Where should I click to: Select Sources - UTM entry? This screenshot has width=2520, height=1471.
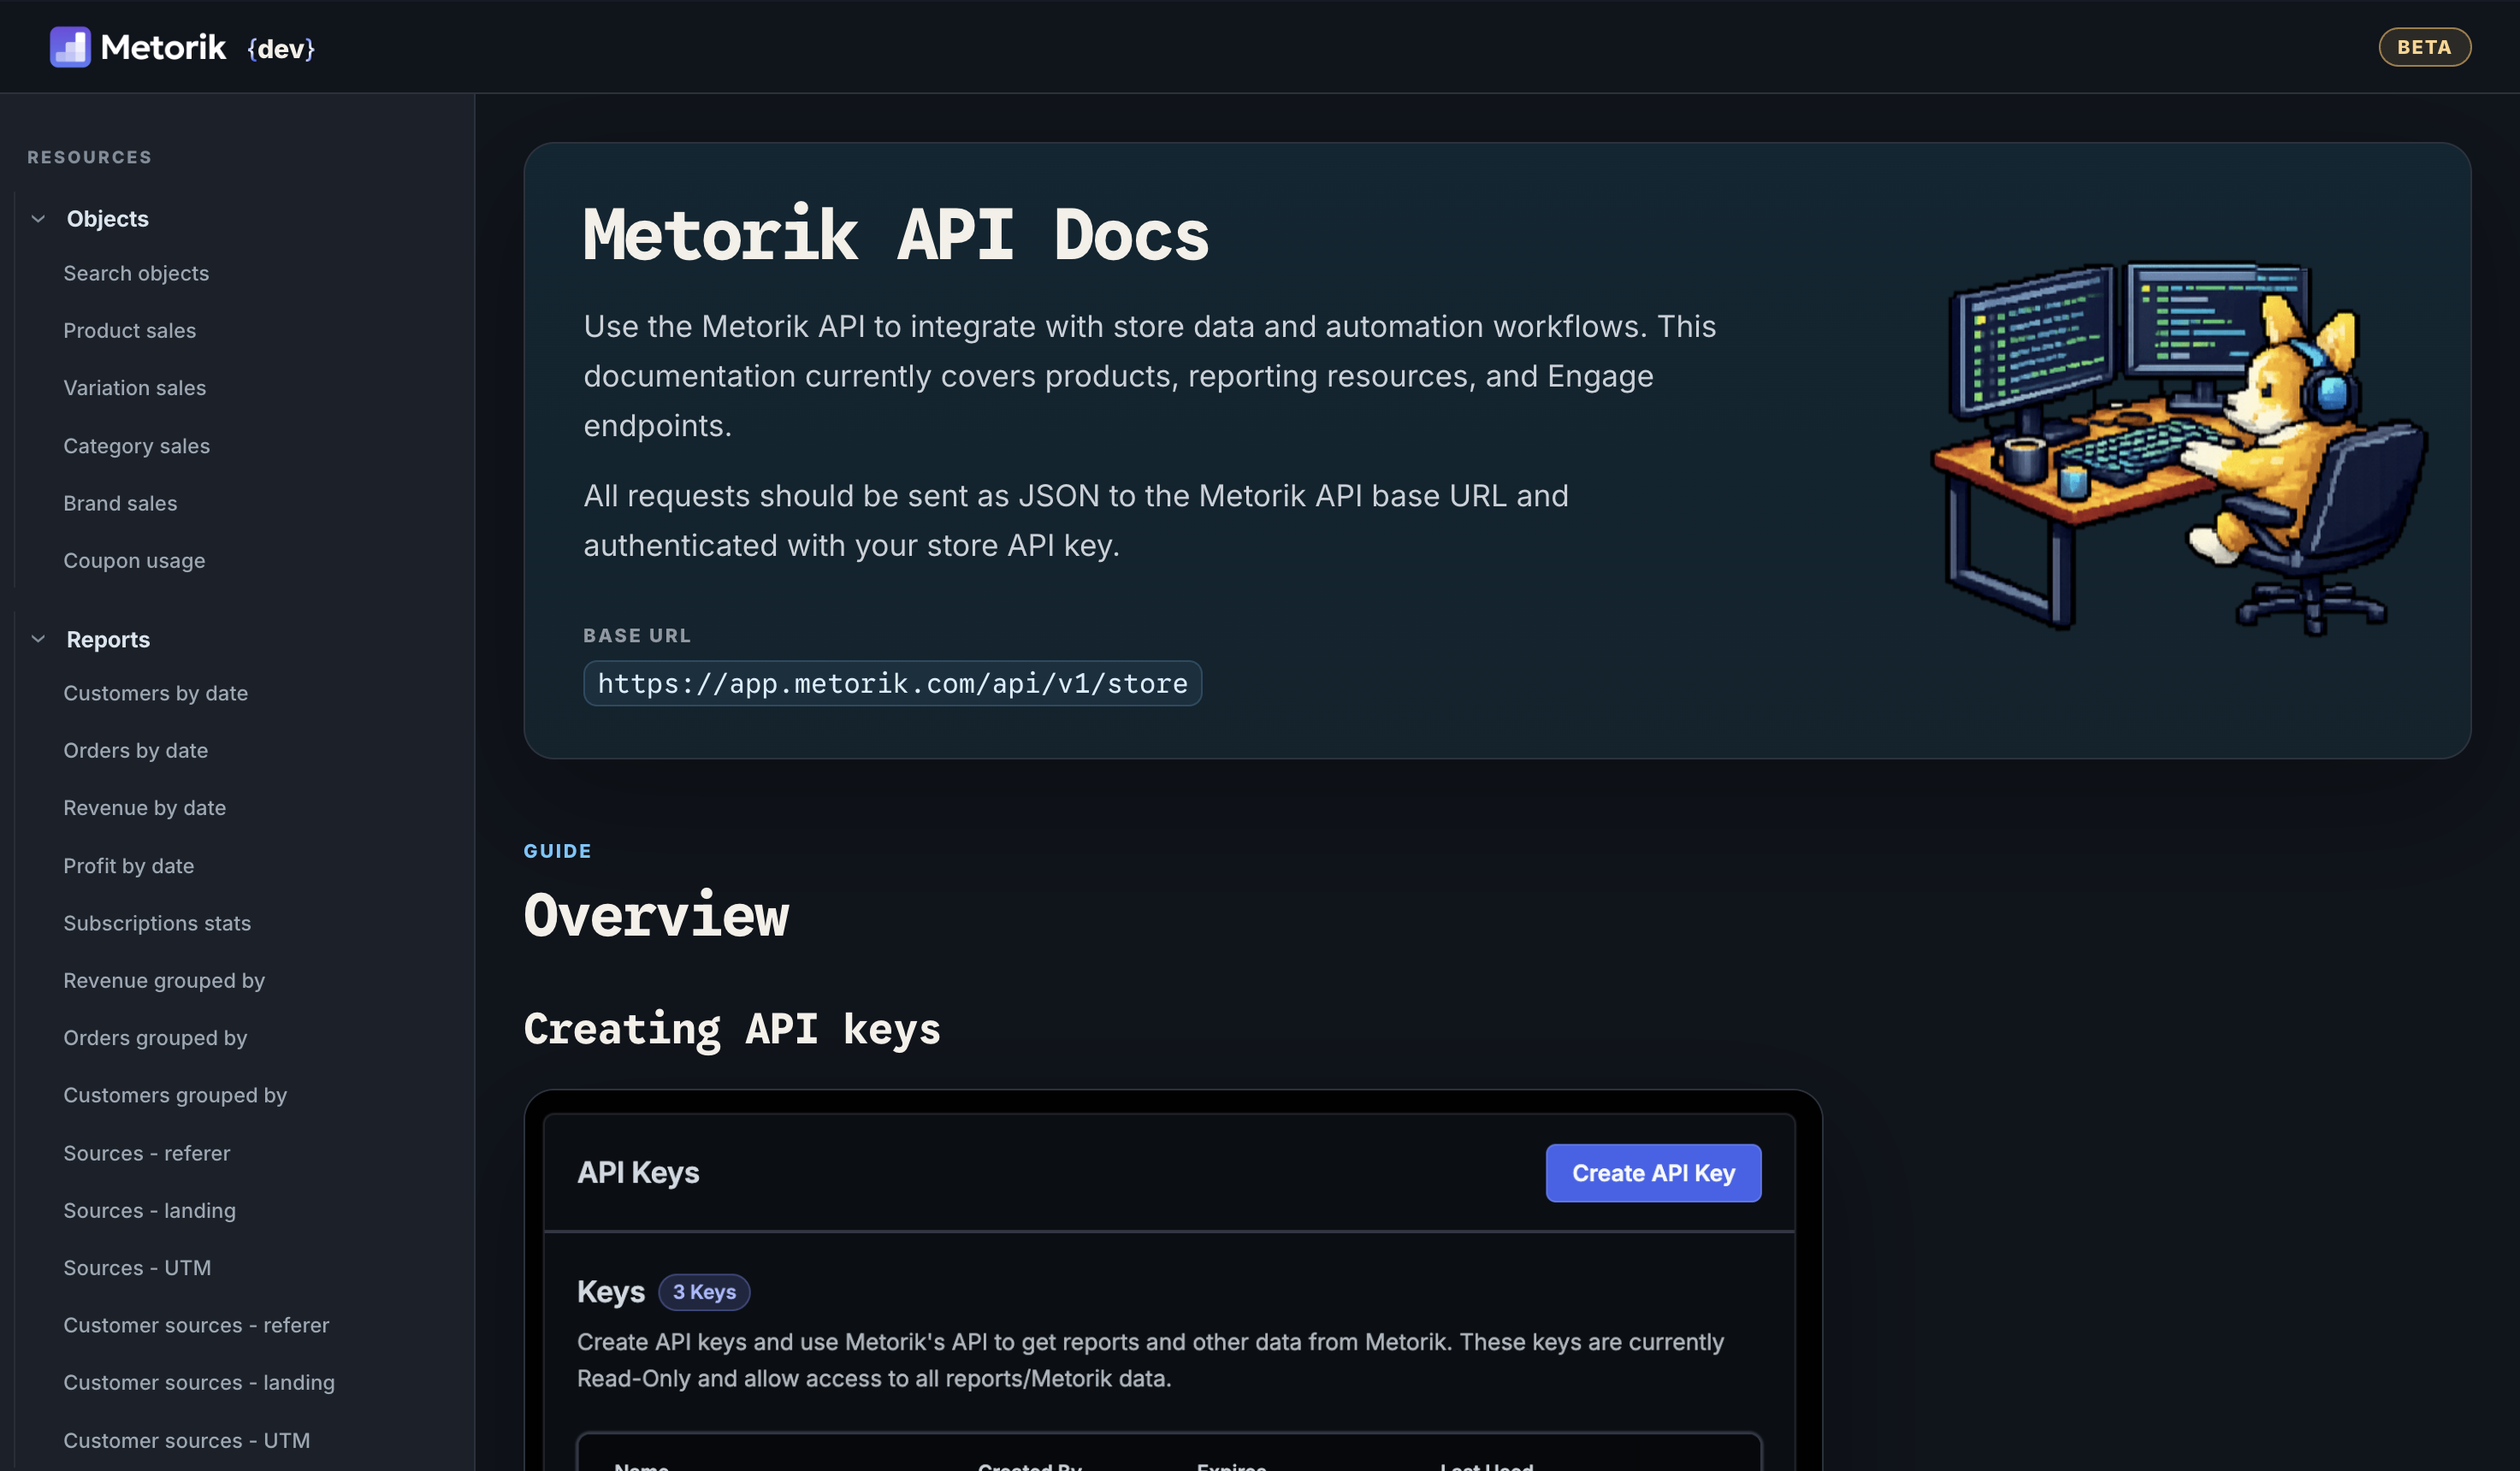[137, 1268]
